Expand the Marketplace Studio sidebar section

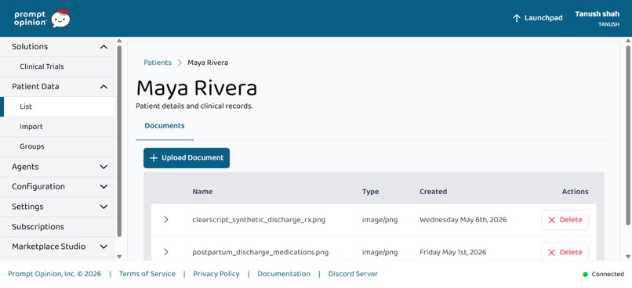tap(104, 247)
